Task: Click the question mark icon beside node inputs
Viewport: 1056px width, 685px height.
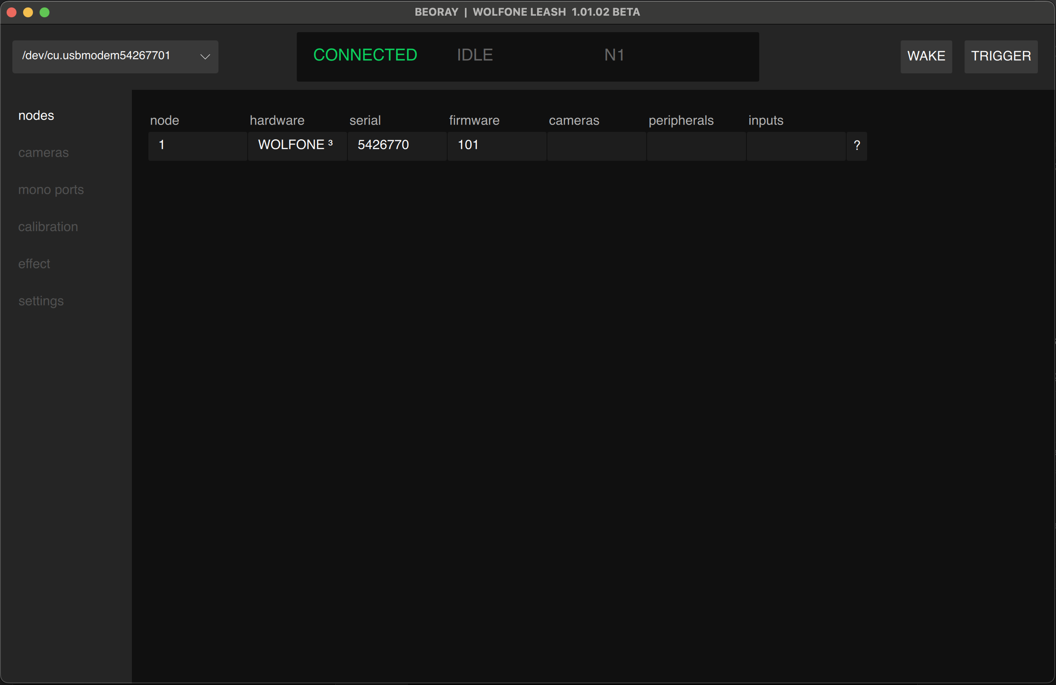Action: click(x=857, y=145)
